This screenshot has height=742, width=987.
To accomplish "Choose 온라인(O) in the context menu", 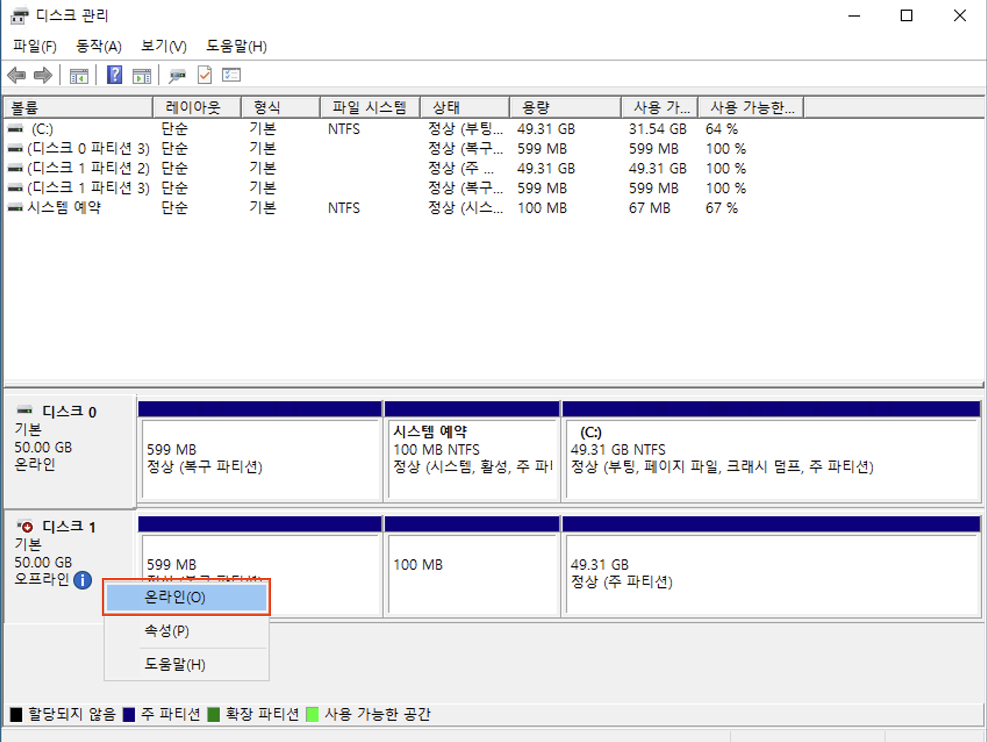I will 187,597.
